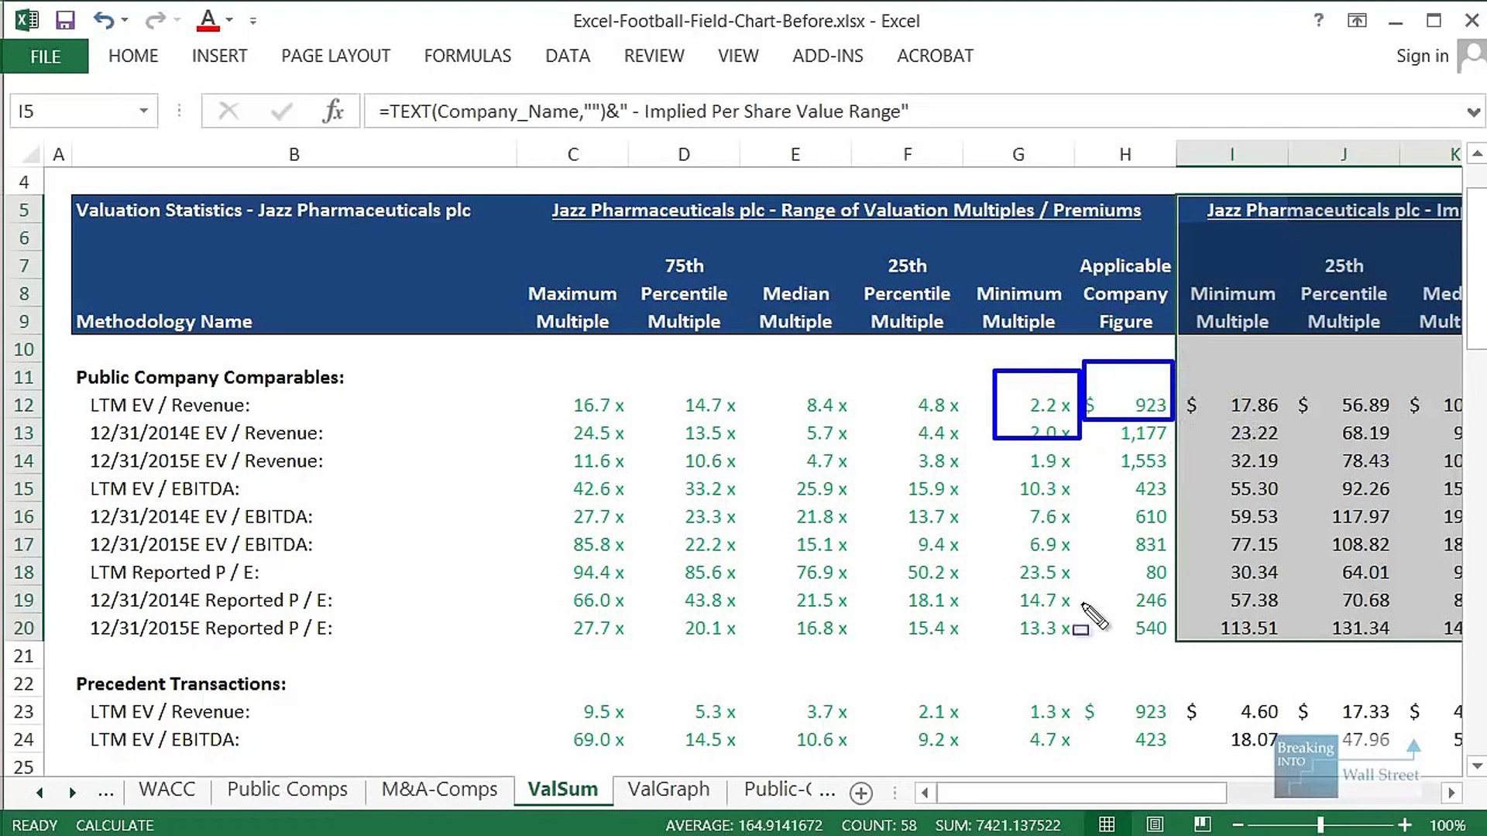1487x836 pixels.
Task: Open Ribbon Display Options button
Action: click(x=1357, y=21)
